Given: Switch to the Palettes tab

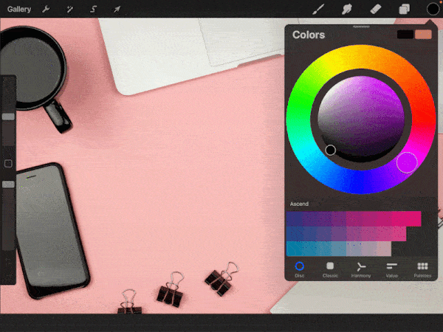Looking at the screenshot, I should coord(422,270).
